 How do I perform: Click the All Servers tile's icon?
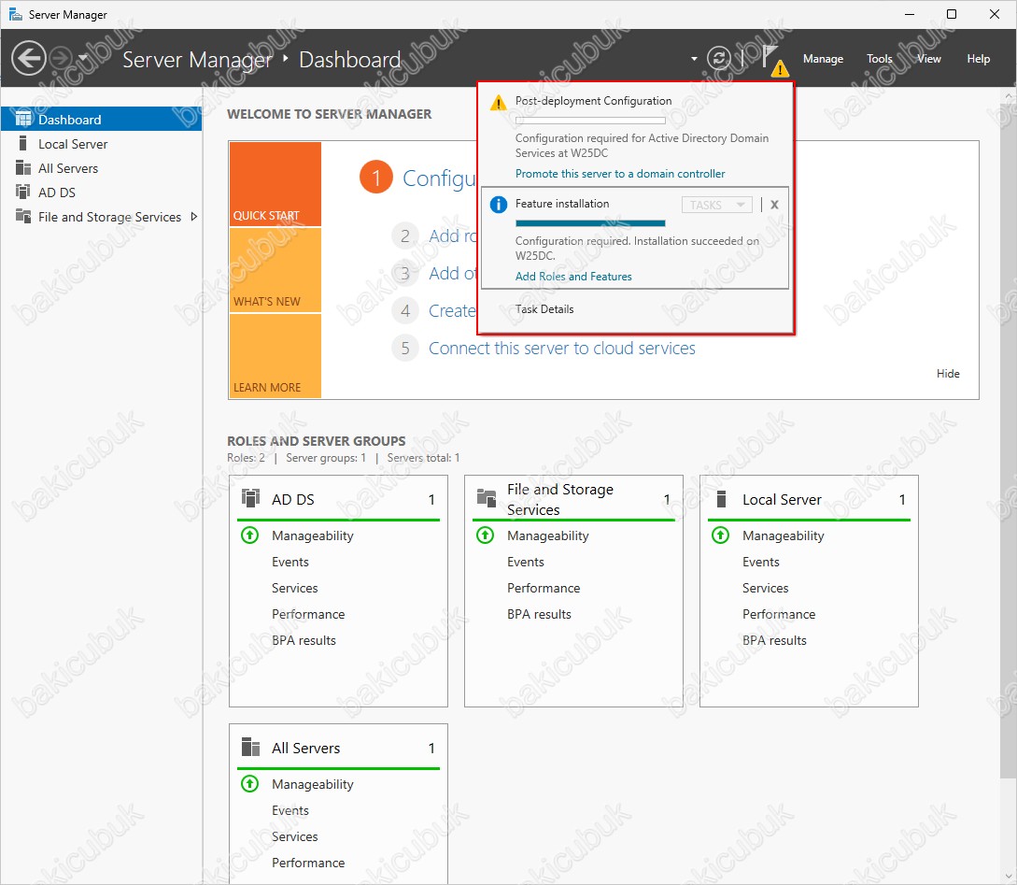(x=250, y=747)
